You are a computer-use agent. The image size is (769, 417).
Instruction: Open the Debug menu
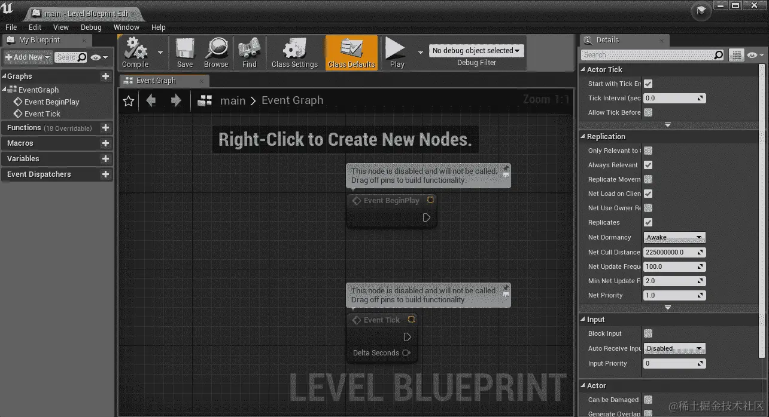pyautogui.click(x=91, y=27)
